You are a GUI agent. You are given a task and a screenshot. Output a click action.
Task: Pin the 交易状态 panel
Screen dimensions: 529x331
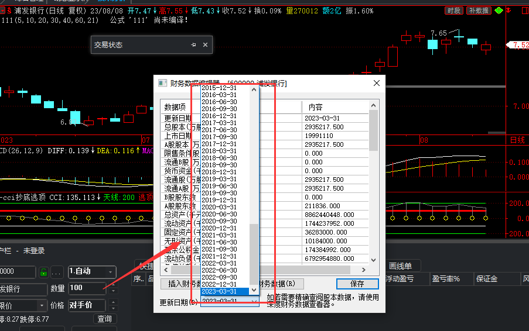pyautogui.click(x=193, y=45)
